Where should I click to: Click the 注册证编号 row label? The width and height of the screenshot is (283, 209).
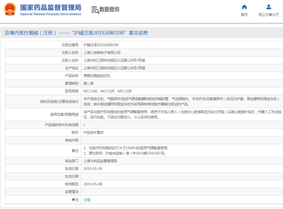[70, 45]
